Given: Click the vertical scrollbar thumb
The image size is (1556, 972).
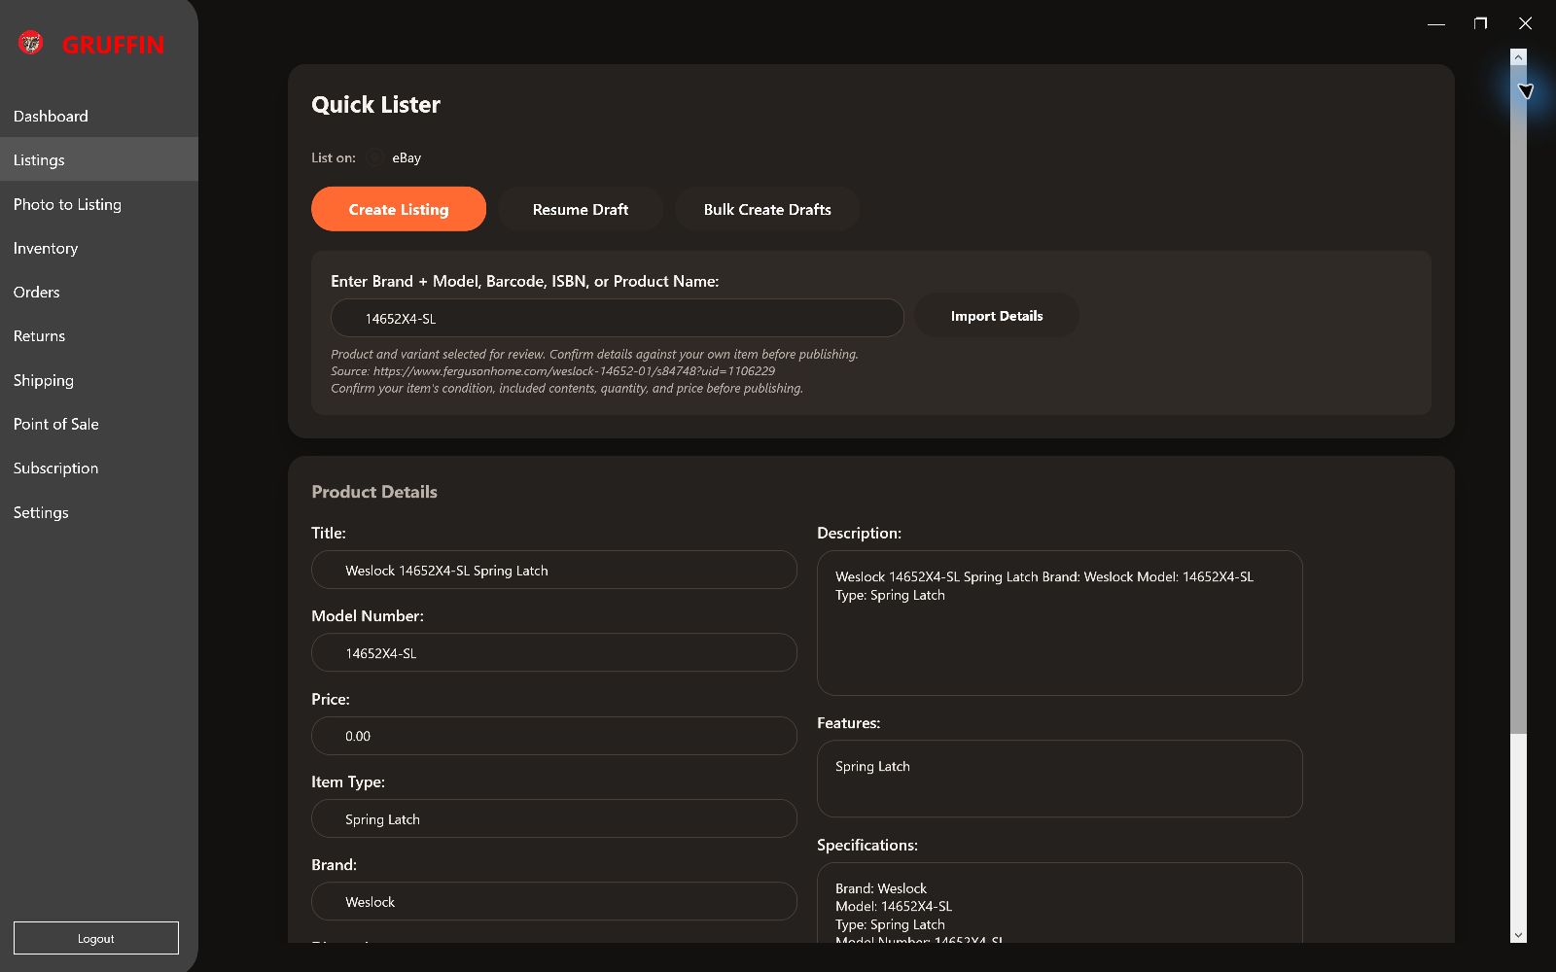Looking at the screenshot, I should [x=1518, y=399].
